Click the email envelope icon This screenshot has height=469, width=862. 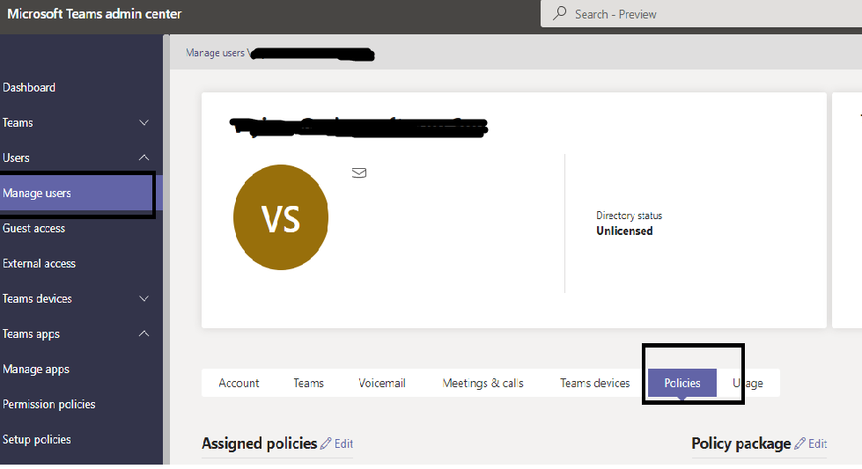click(359, 173)
